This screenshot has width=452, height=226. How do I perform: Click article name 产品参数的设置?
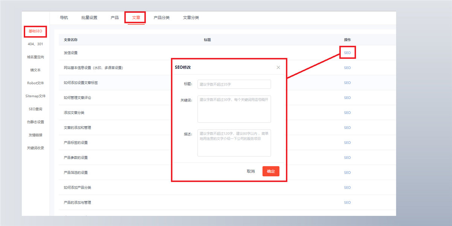click(76, 157)
